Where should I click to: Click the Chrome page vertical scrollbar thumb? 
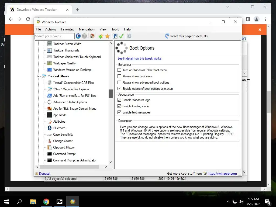[x=269, y=102]
